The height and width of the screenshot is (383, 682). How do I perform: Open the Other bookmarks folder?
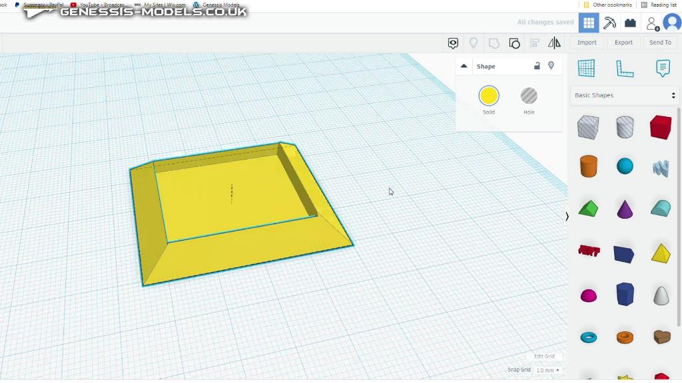point(607,5)
